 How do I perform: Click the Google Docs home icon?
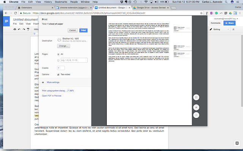[6, 21]
